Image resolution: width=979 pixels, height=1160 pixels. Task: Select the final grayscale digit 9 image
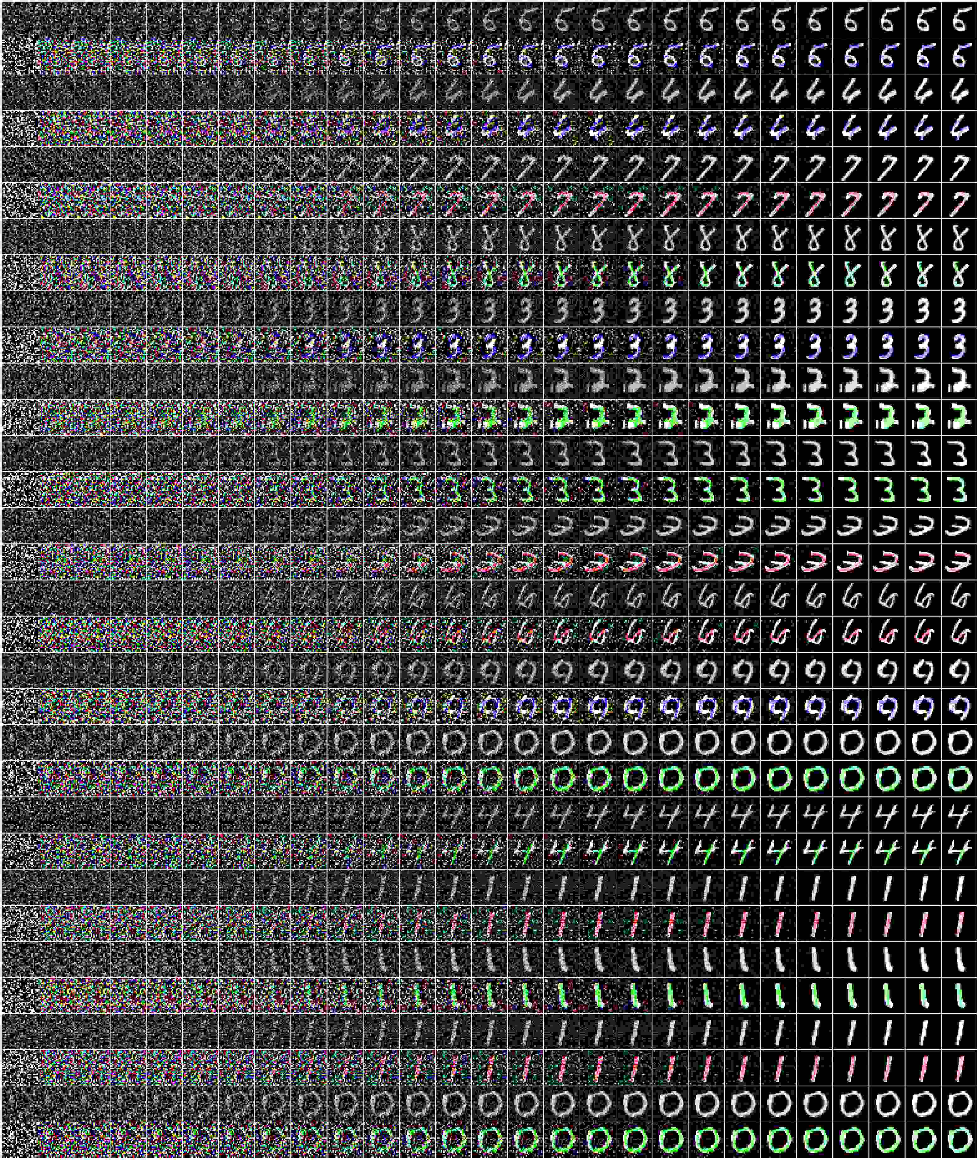click(960, 670)
